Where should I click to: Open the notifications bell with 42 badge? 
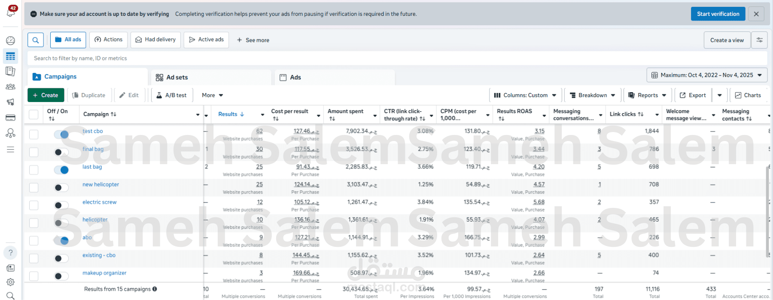[11, 12]
